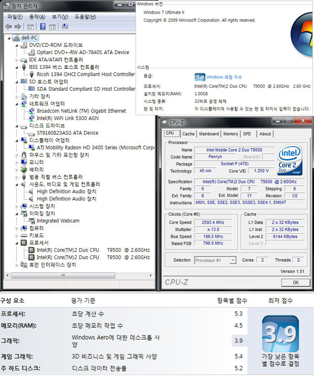314x377 pixels.
Task: Click the Windows 7 Ultimate K text
Action: tap(164, 12)
